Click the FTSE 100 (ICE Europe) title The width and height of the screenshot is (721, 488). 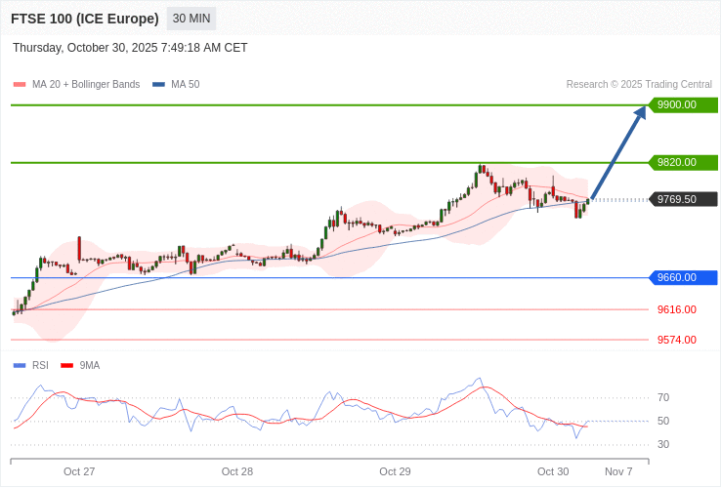coord(85,19)
